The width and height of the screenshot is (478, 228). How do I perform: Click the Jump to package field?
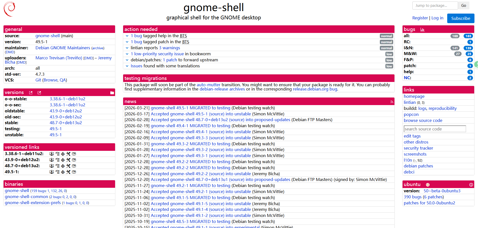click(435, 6)
